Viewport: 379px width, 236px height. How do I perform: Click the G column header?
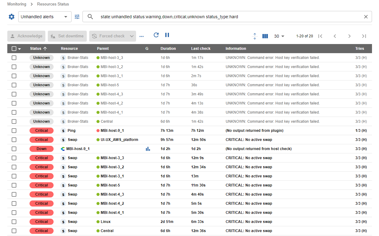click(147, 49)
